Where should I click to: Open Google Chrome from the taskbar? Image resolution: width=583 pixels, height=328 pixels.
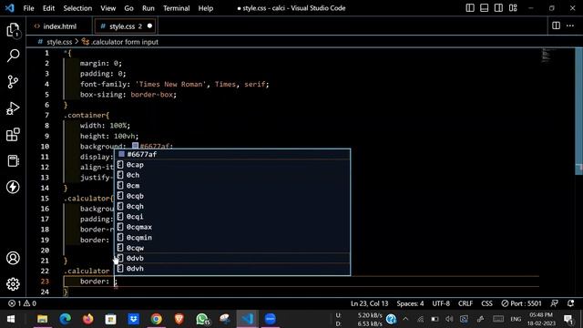tap(156, 319)
